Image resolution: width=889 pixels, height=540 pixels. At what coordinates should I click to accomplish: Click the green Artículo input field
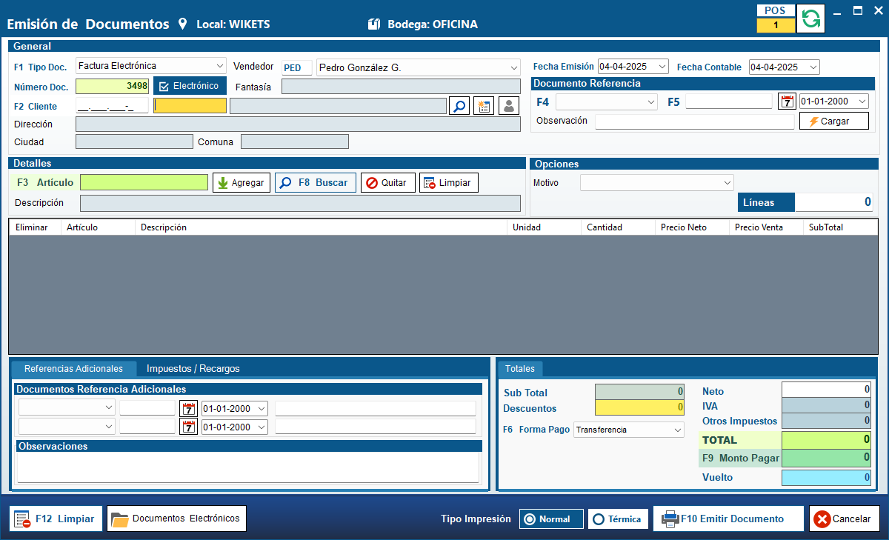click(144, 182)
